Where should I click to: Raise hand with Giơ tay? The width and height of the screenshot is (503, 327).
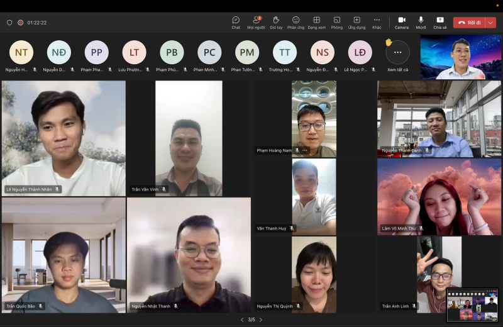pyautogui.click(x=275, y=22)
